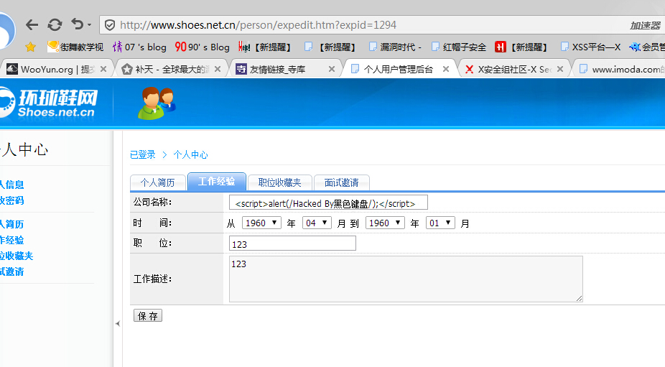Open the 07's blog bookmark
The width and height of the screenshot is (665, 367).
point(139,47)
